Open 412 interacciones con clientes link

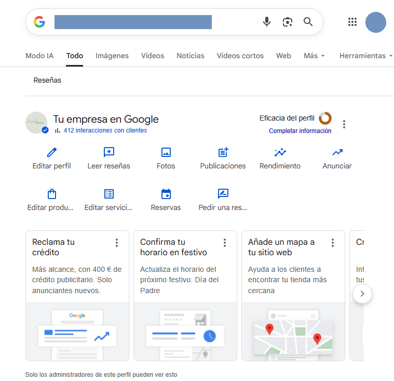(105, 130)
